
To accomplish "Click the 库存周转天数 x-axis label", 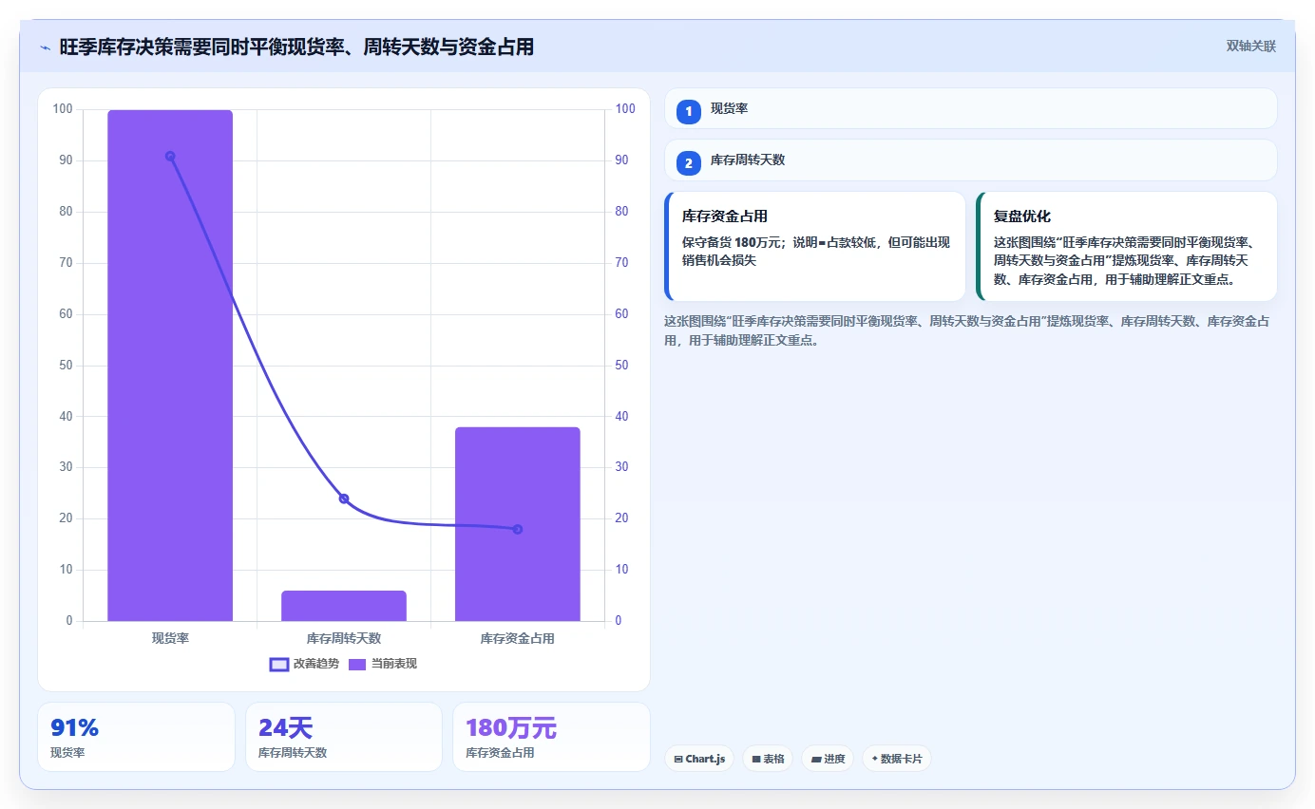I will pyautogui.click(x=344, y=638).
